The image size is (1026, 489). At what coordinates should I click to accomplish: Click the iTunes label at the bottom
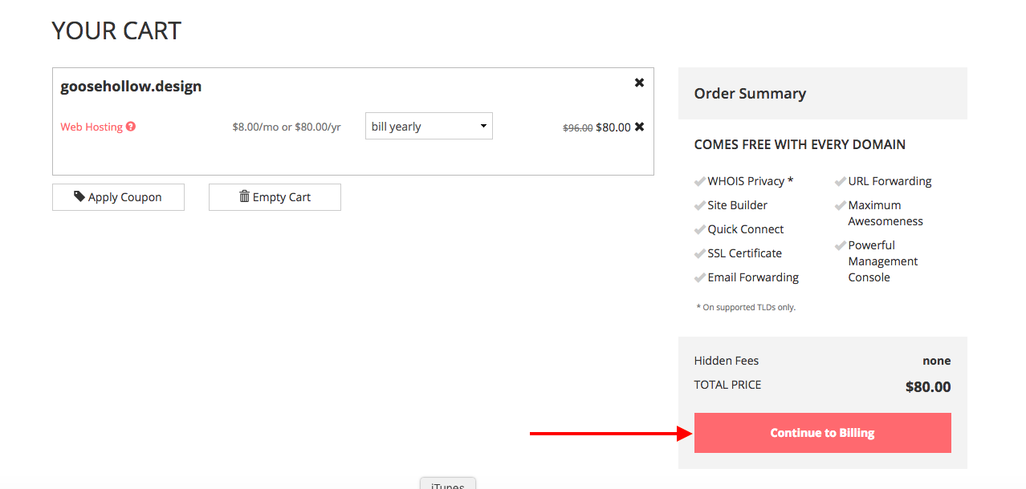pos(447,484)
